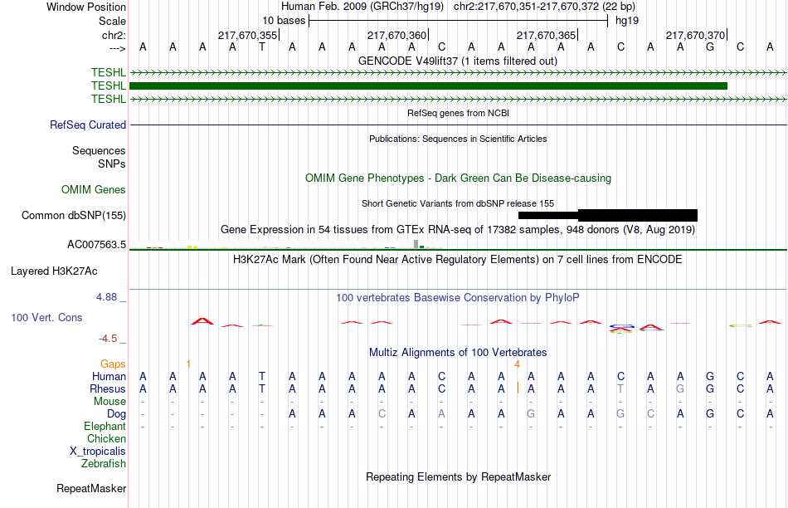This screenshot has width=788, height=508.
Task: Click the Sequences track label
Action: pyautogui.click(x=99, y=151)
